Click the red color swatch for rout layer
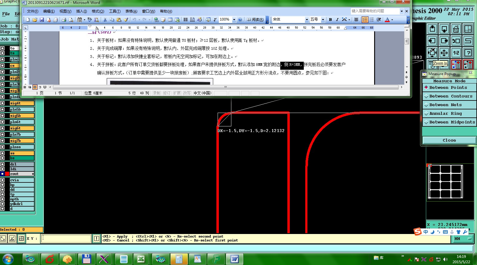477x265 pixels. click(x=7, y=174)
